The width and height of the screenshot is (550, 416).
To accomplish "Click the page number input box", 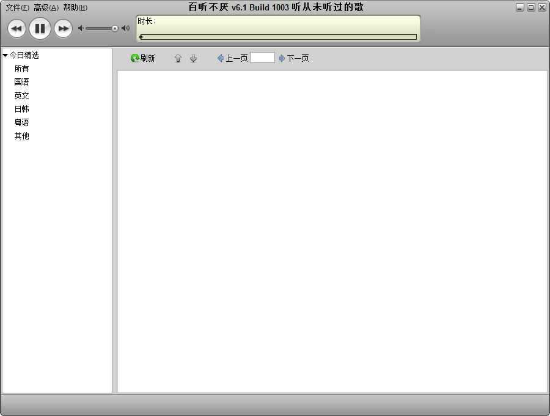I will click(x=262, y=58).
